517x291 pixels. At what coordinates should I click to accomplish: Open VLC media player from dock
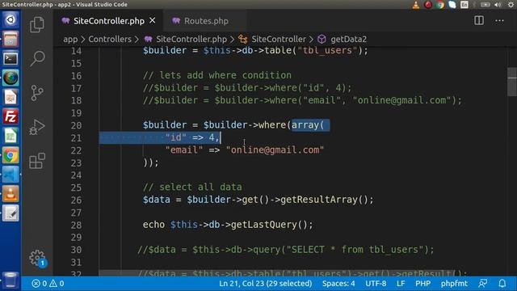[11, 194]
